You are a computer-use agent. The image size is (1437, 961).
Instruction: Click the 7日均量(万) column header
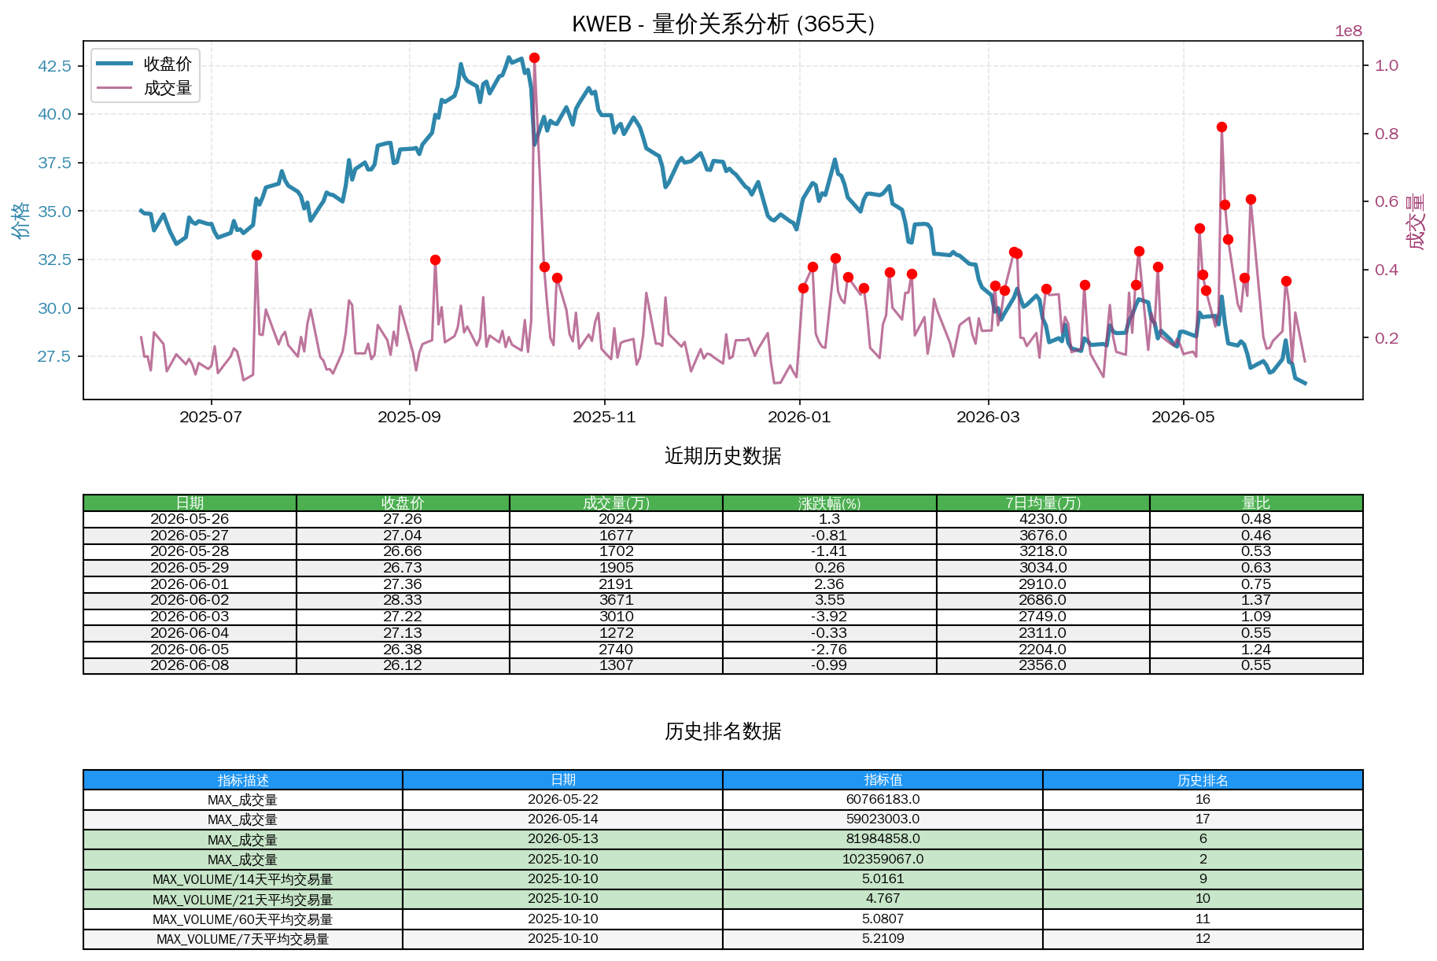(x=1043, y=503)
